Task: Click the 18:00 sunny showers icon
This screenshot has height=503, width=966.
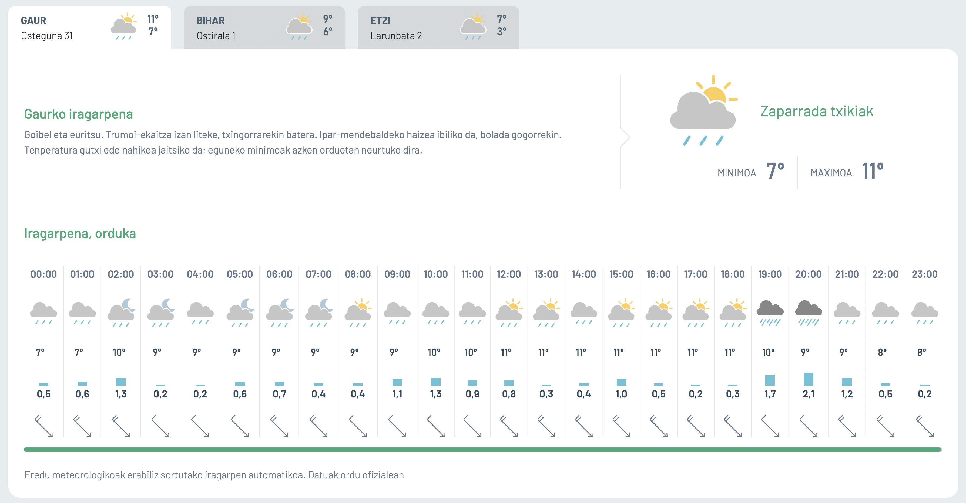Action: [x=733, y=313]
